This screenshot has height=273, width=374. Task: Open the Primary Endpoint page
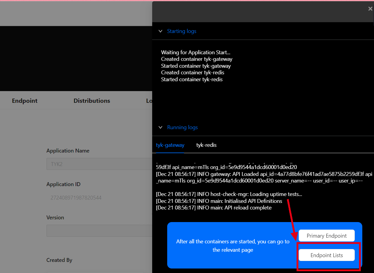(327, 236)
